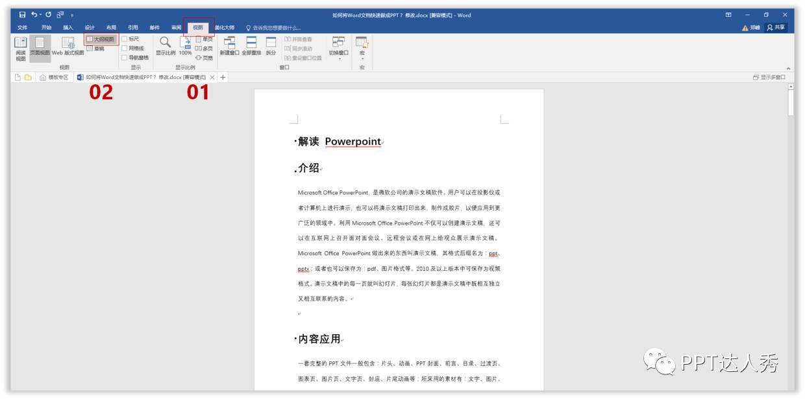This screenshot has height=399, width=805.
Task: Click the underlined word pptx in paragraph
Action: (x=303, y=268)
